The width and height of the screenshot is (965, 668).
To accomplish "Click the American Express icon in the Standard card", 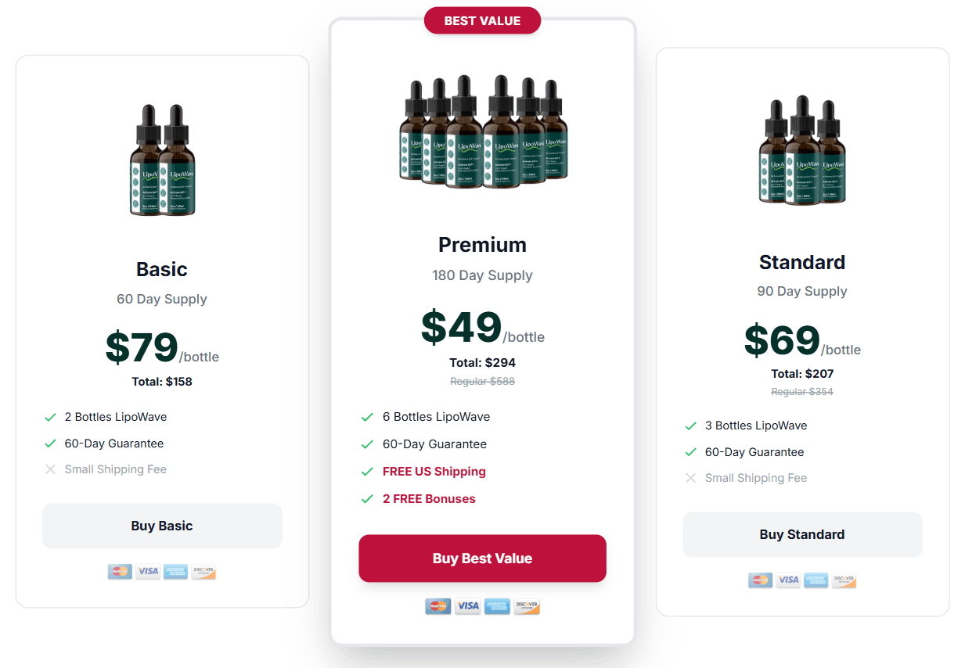I will point(816,580).
